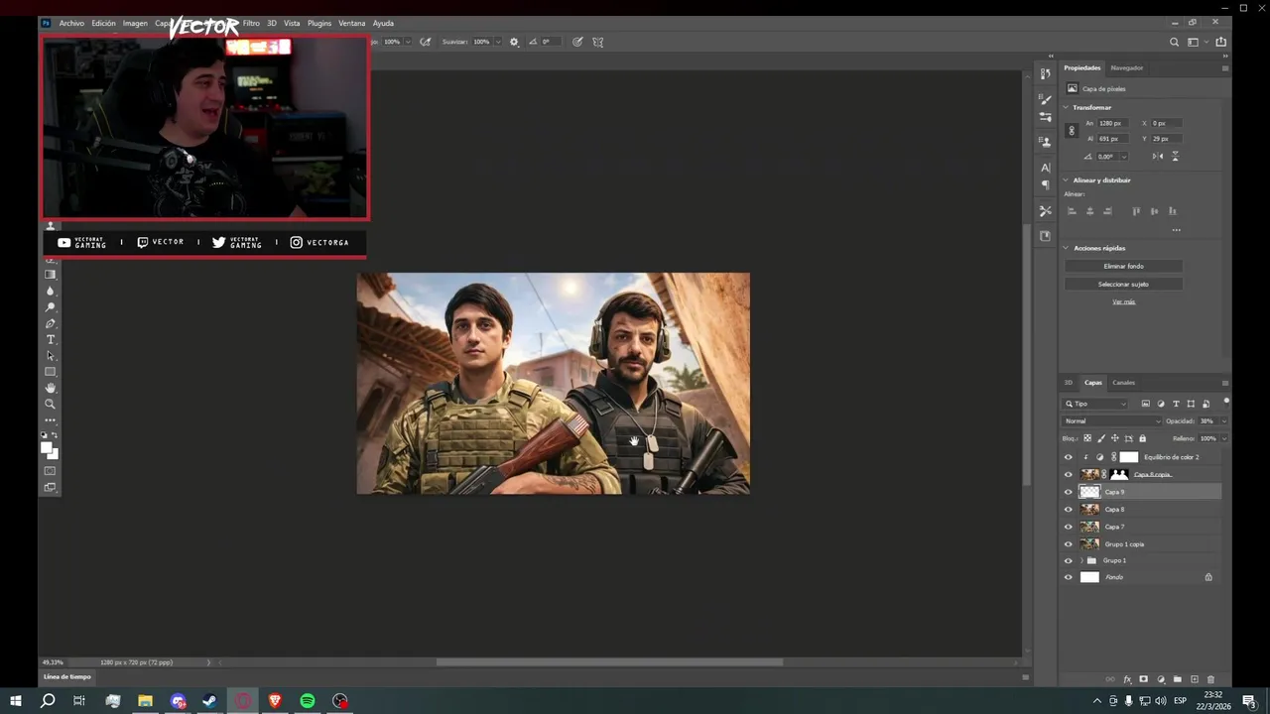Click the Eliminar fondo button

coord(1123,267)
